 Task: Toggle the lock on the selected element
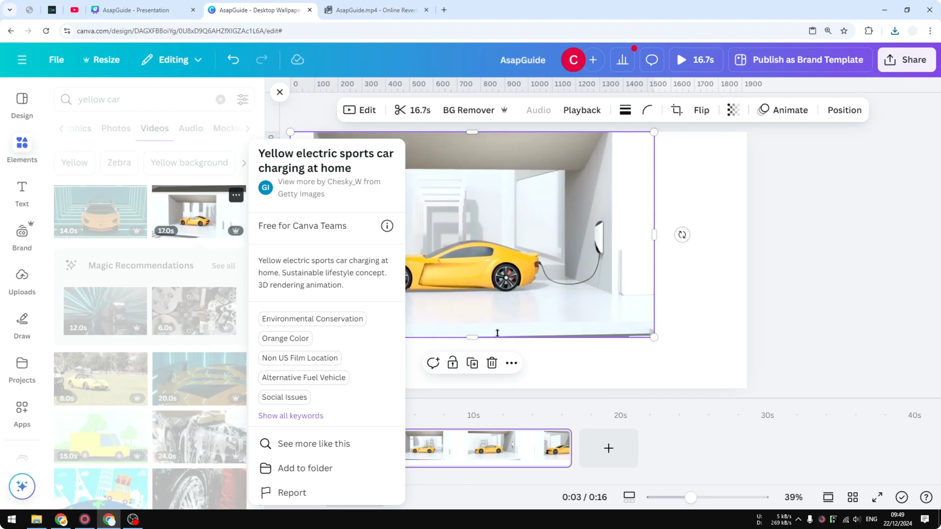(452, 363)
